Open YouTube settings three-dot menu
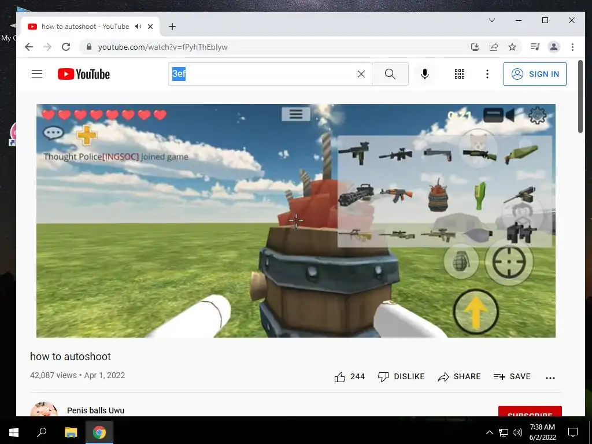 (x=487, y=74)
